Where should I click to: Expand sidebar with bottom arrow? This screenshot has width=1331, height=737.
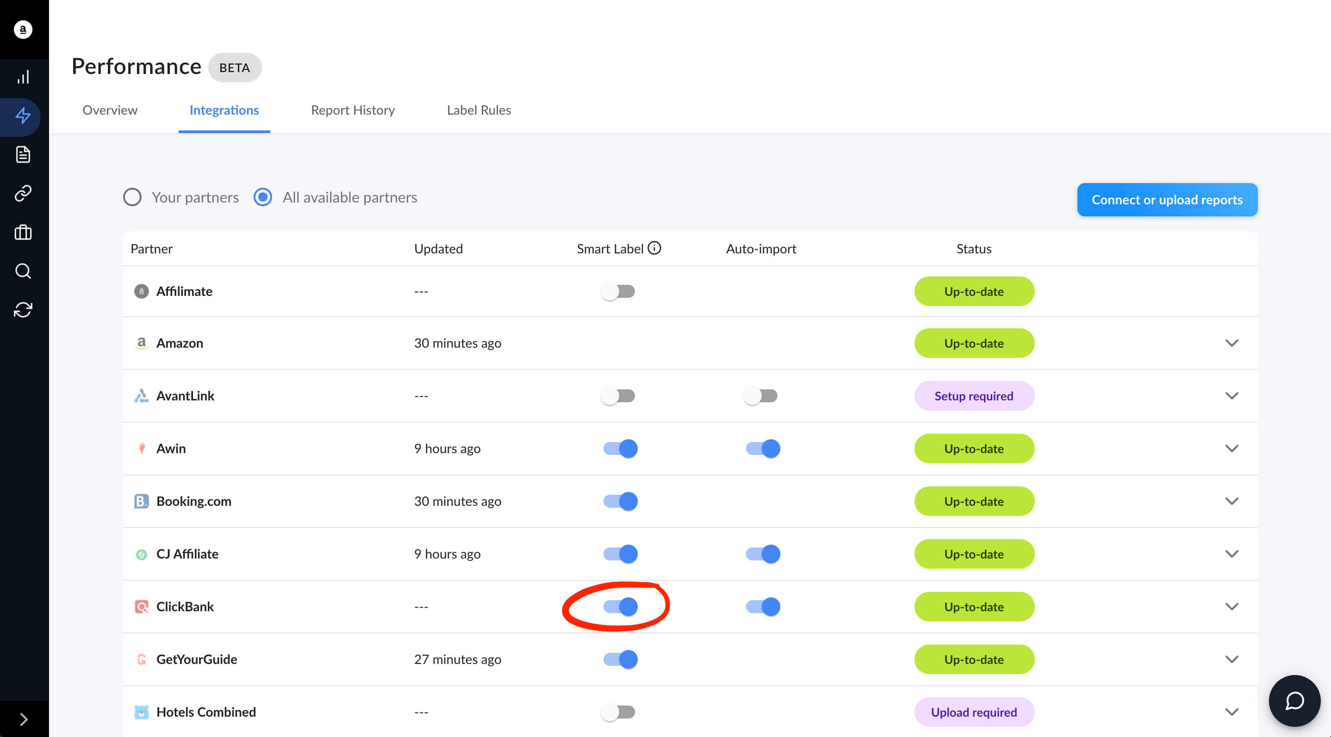[24, 719]
